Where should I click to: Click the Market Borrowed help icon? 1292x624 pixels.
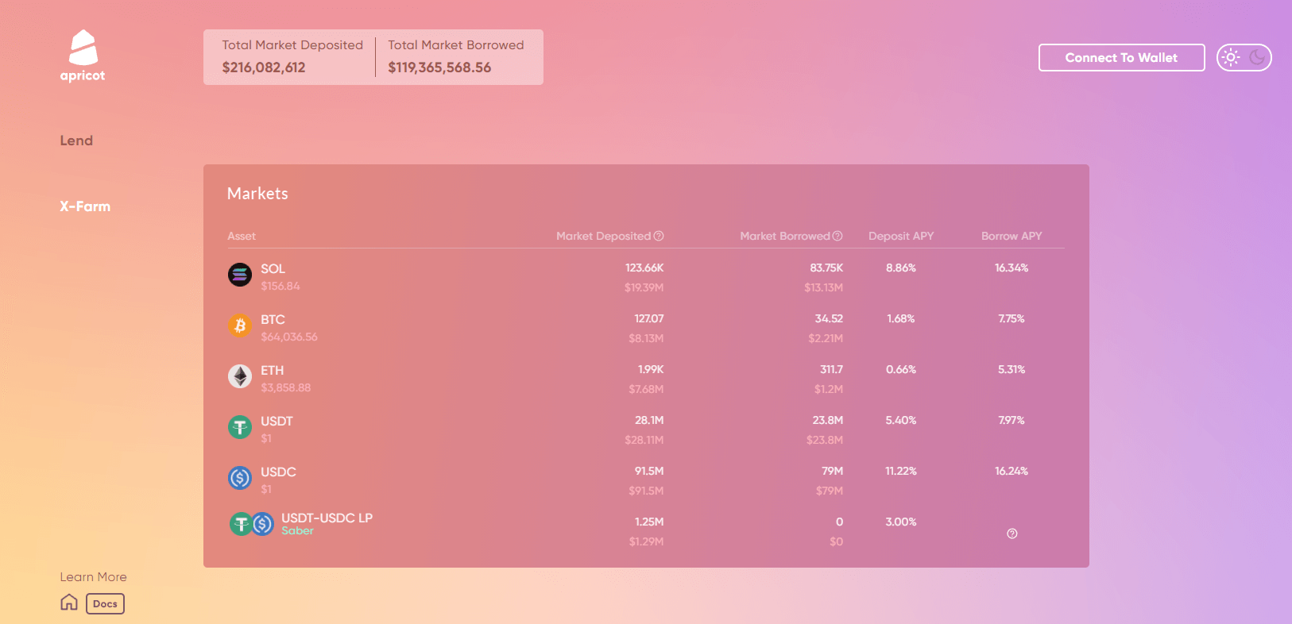tap(837, 236)
